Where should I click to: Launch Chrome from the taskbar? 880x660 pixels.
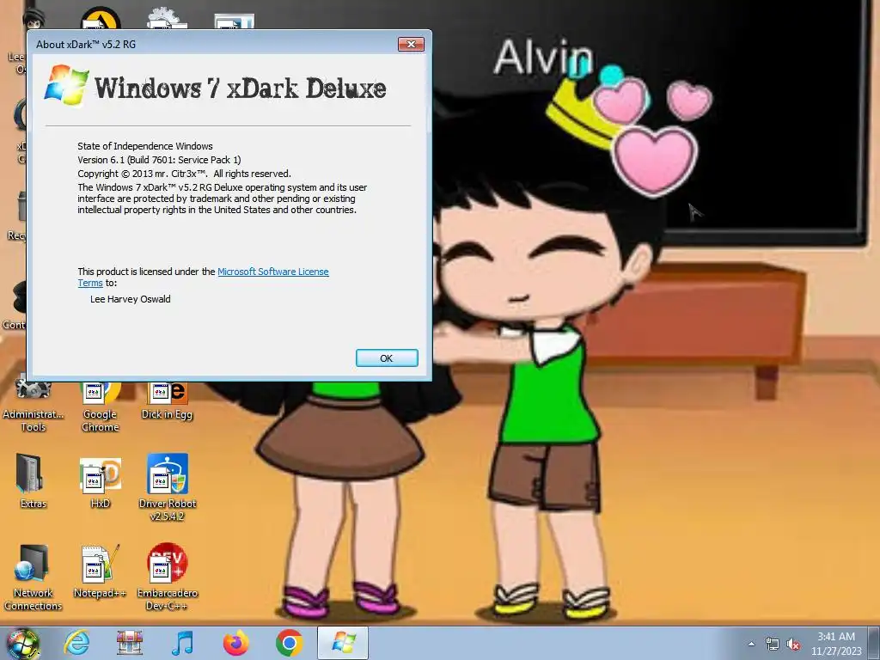coord(290,643)
